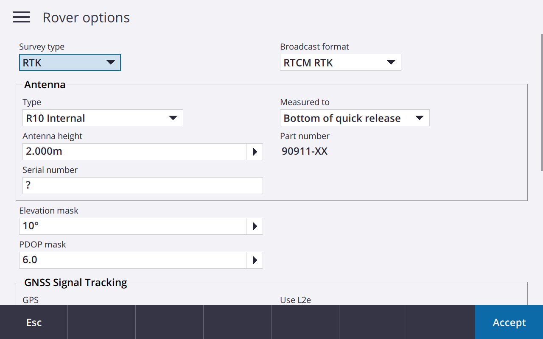
Task: Open the Measured to dropdown
Action: (x=354, y=118)
